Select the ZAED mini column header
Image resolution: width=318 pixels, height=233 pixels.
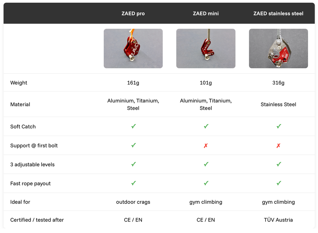[206, 14]
